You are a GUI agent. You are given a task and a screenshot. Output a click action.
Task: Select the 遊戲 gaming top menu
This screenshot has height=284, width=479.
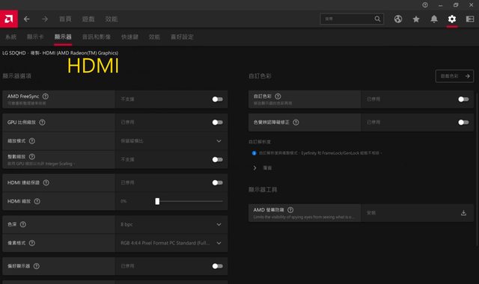pos(88,19)
